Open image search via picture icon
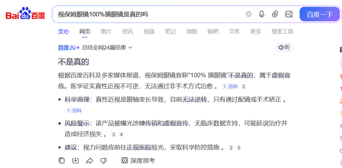 click(x=289, y=14)
